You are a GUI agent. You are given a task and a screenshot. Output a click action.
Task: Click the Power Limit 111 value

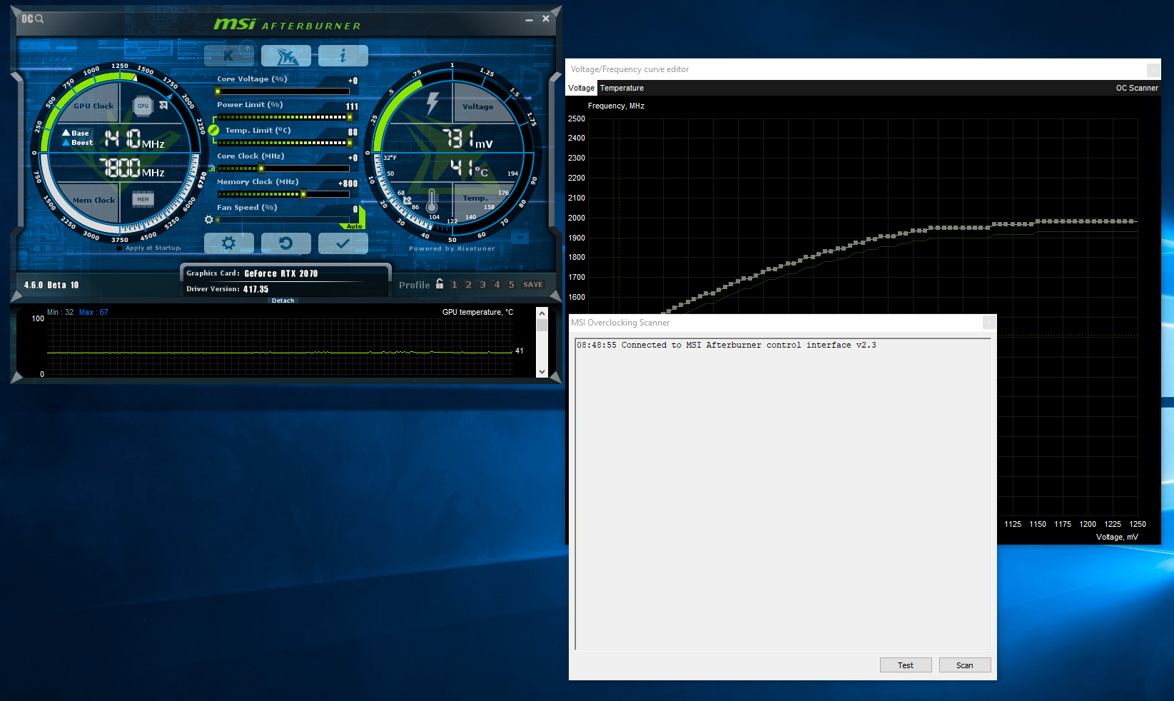pyautogui.click(x=352, y=106)
